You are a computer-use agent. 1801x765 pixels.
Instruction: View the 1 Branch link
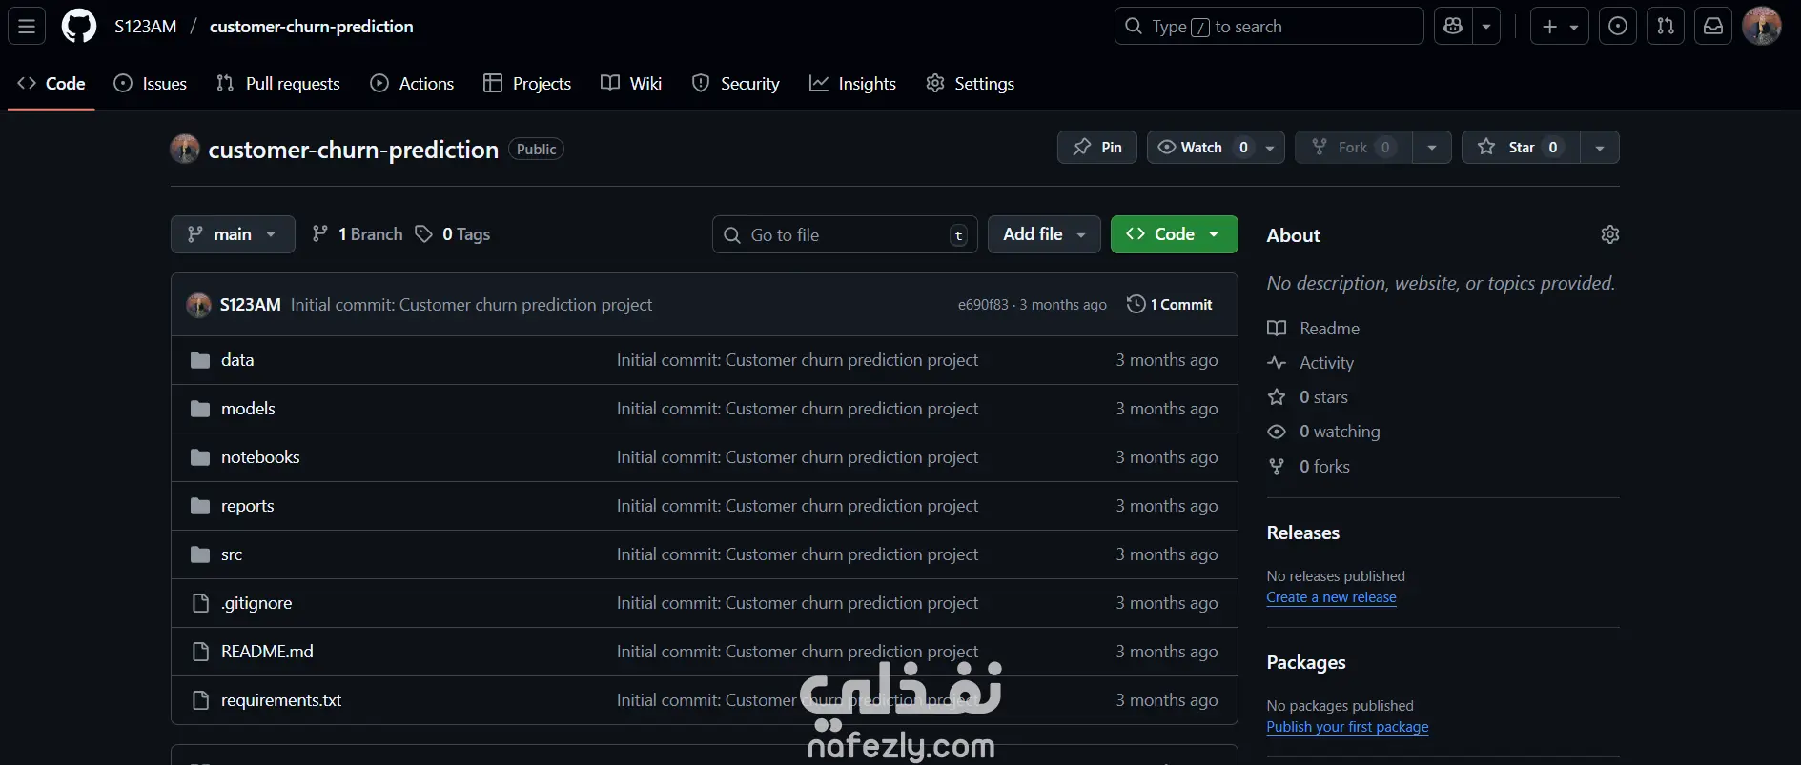click(358, 234)
